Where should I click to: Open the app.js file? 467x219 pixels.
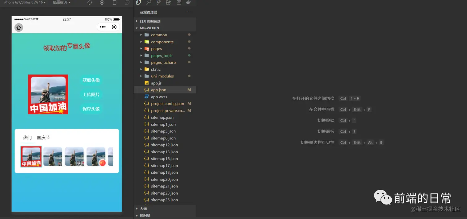pos(165,83)
